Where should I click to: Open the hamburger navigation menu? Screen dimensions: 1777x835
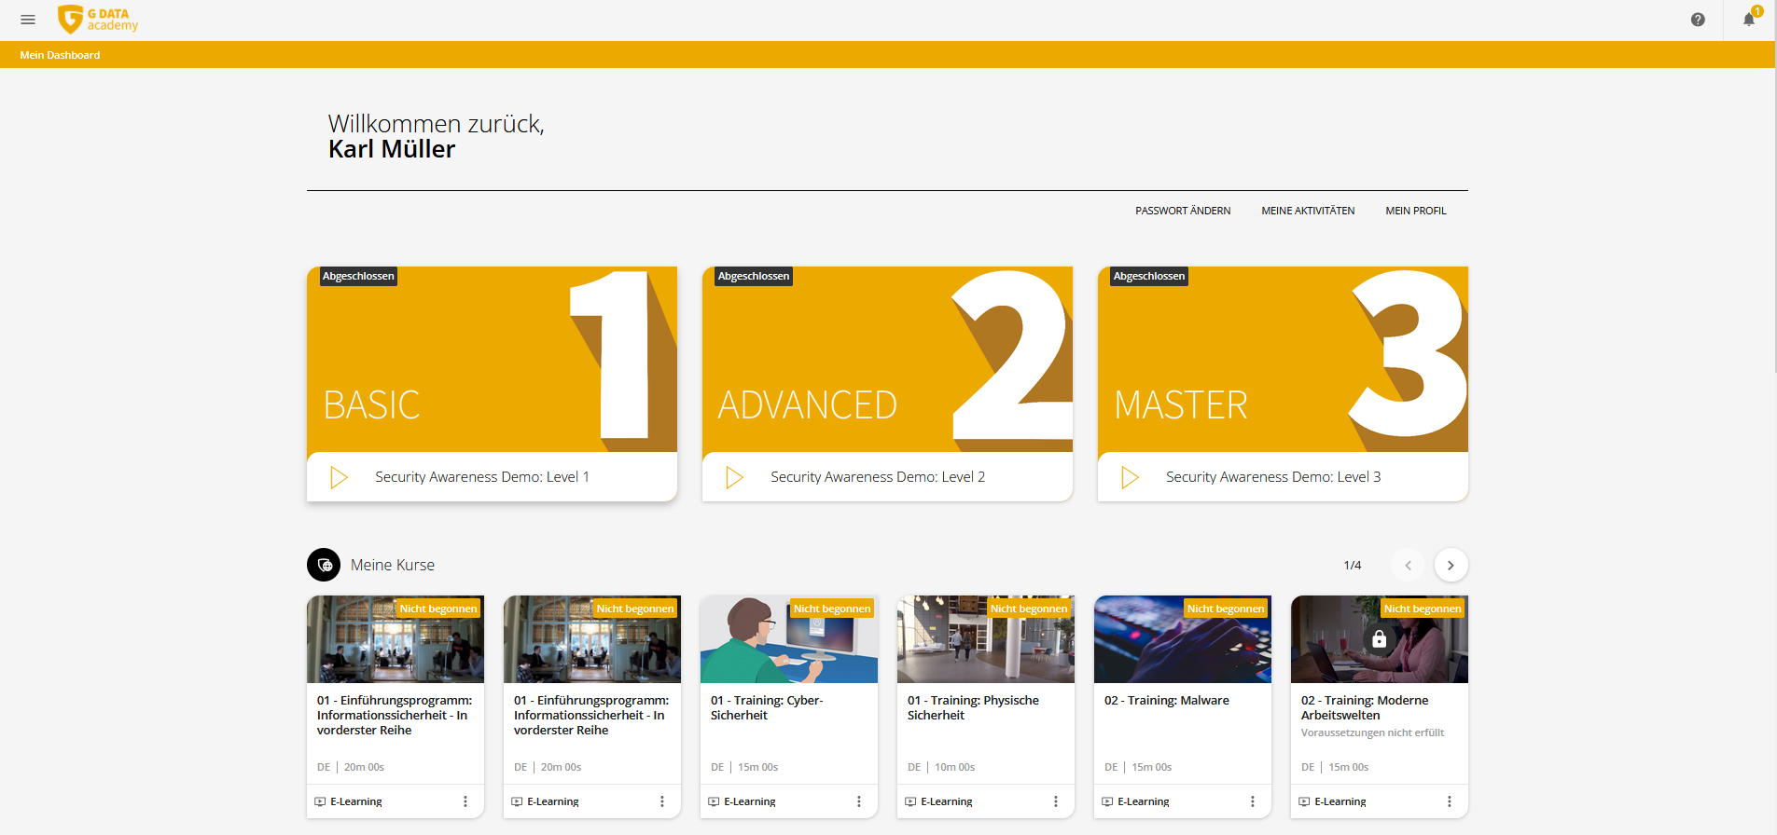(28, 20)
